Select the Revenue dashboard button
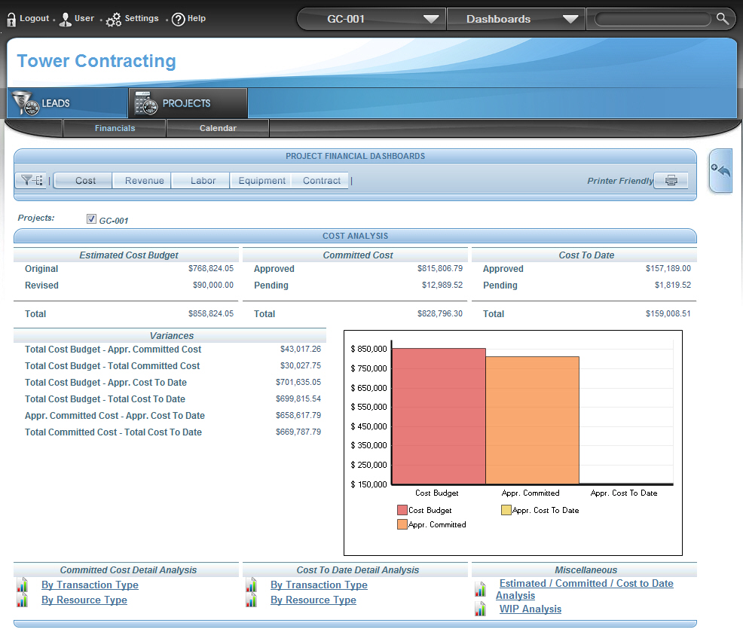 [x=144, y=181]
